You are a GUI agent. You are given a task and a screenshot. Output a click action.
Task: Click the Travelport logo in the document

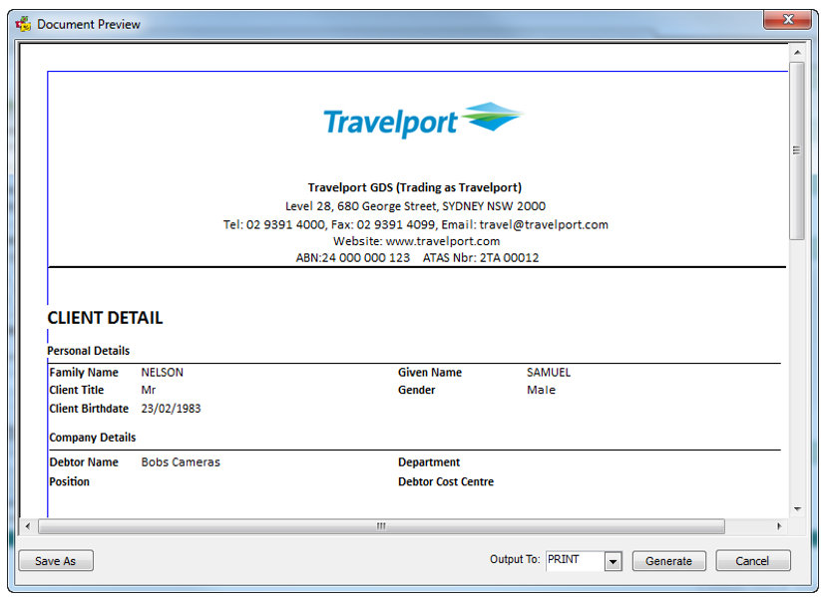(x=424, y=120)
